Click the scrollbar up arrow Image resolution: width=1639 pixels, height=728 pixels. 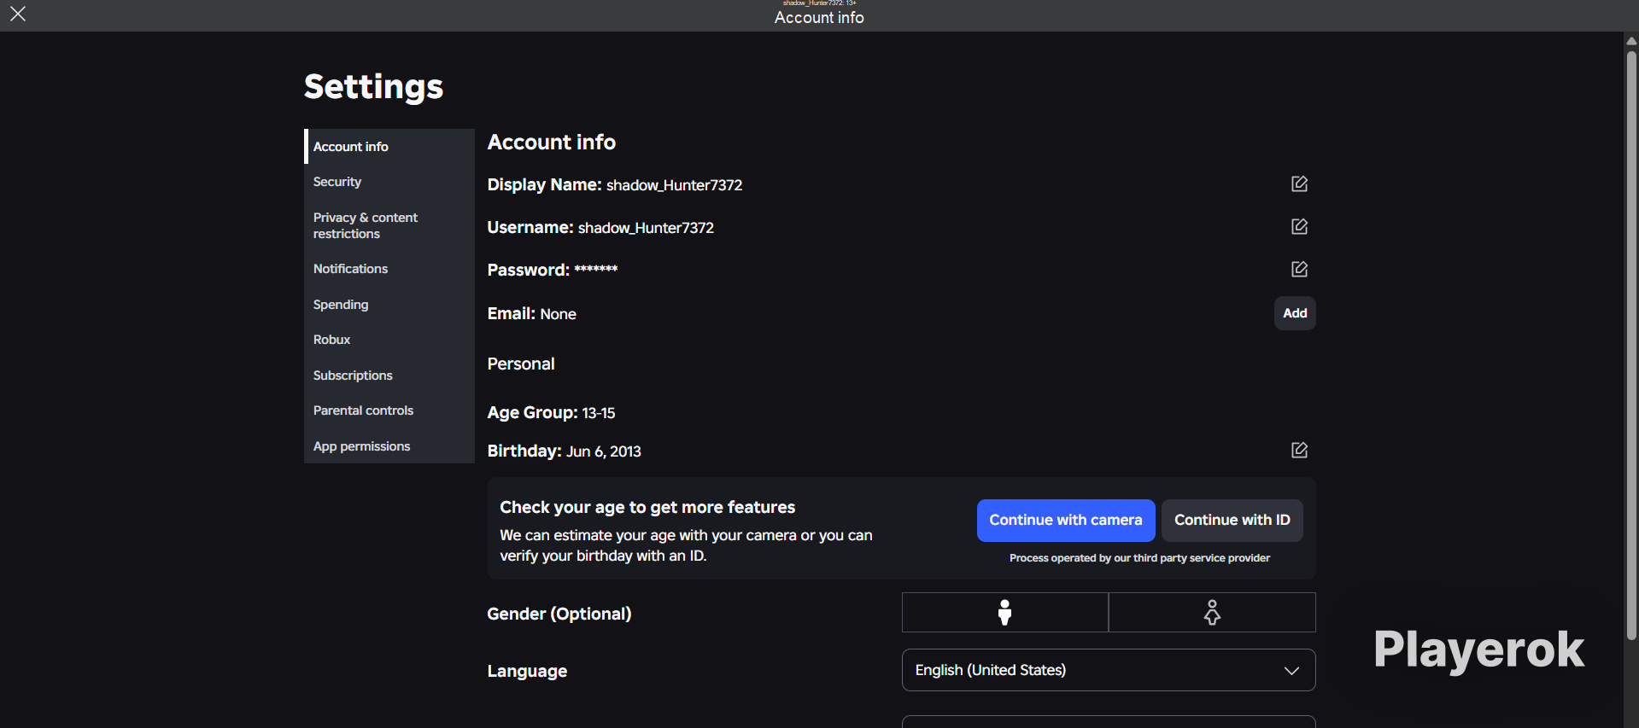pyautogui.click(x=1631, y=40)
